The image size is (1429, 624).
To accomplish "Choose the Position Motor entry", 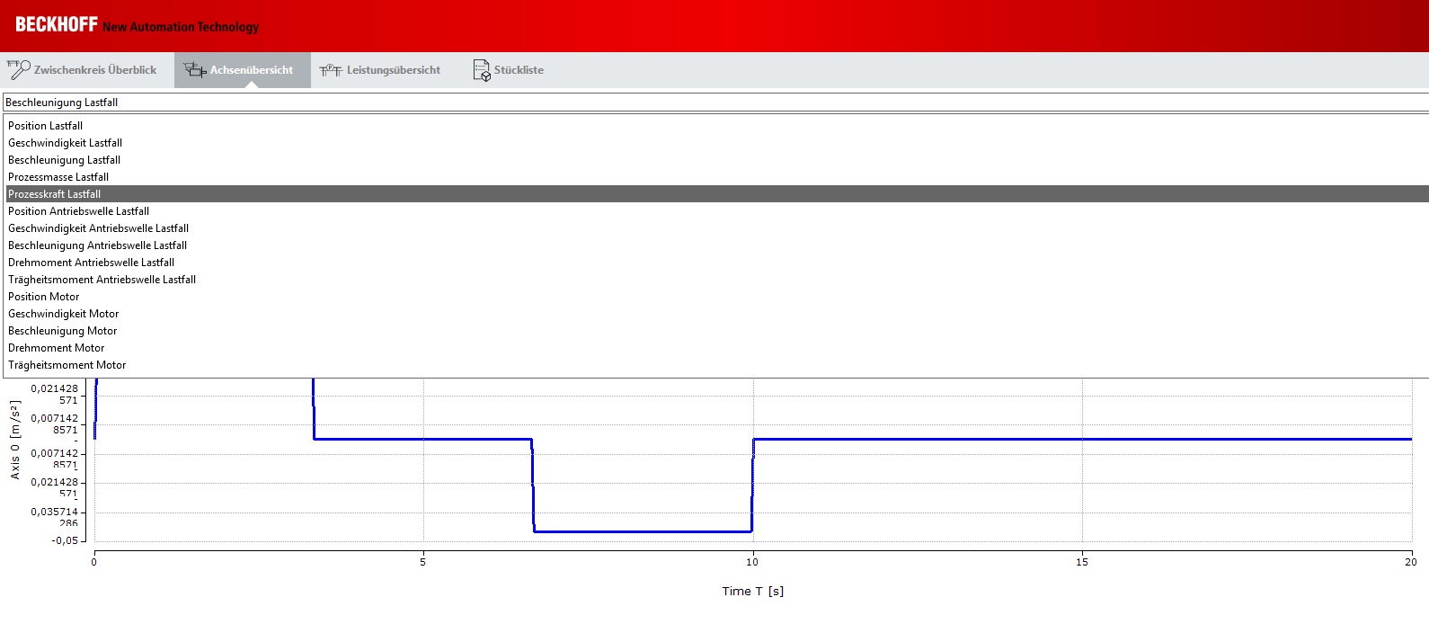I will point(717,297).
